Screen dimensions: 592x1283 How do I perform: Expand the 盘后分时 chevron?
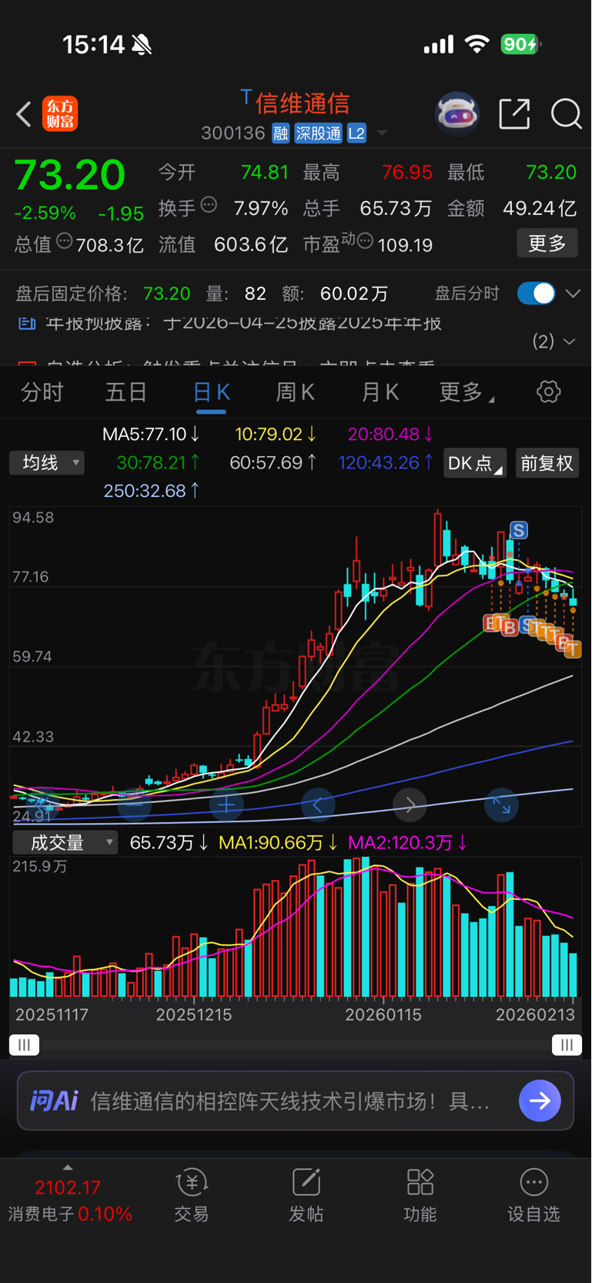tap(573, 294)
